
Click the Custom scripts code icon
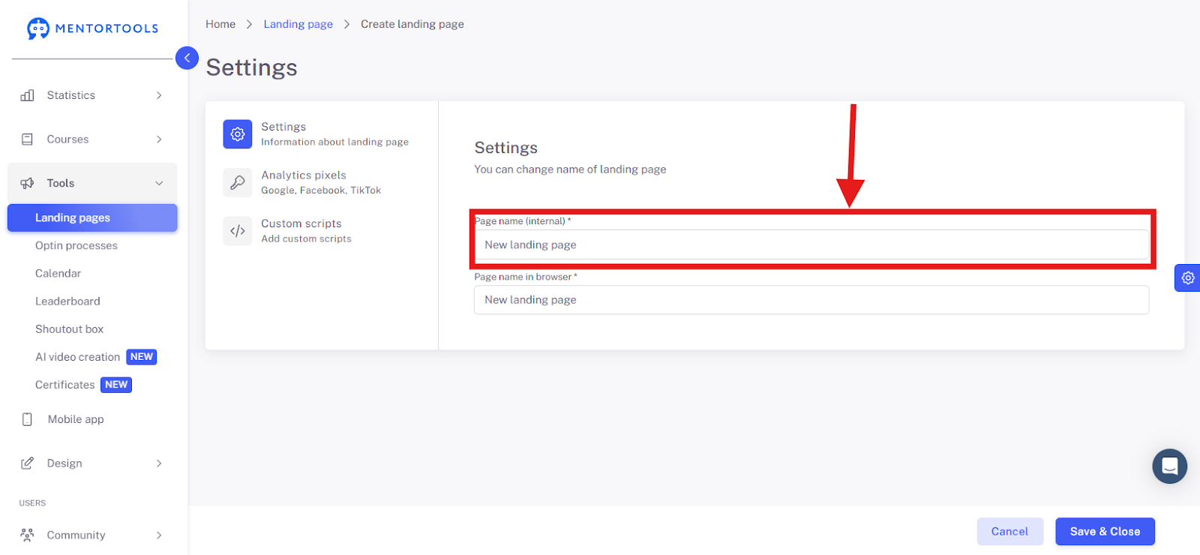(x=238, y=231)
